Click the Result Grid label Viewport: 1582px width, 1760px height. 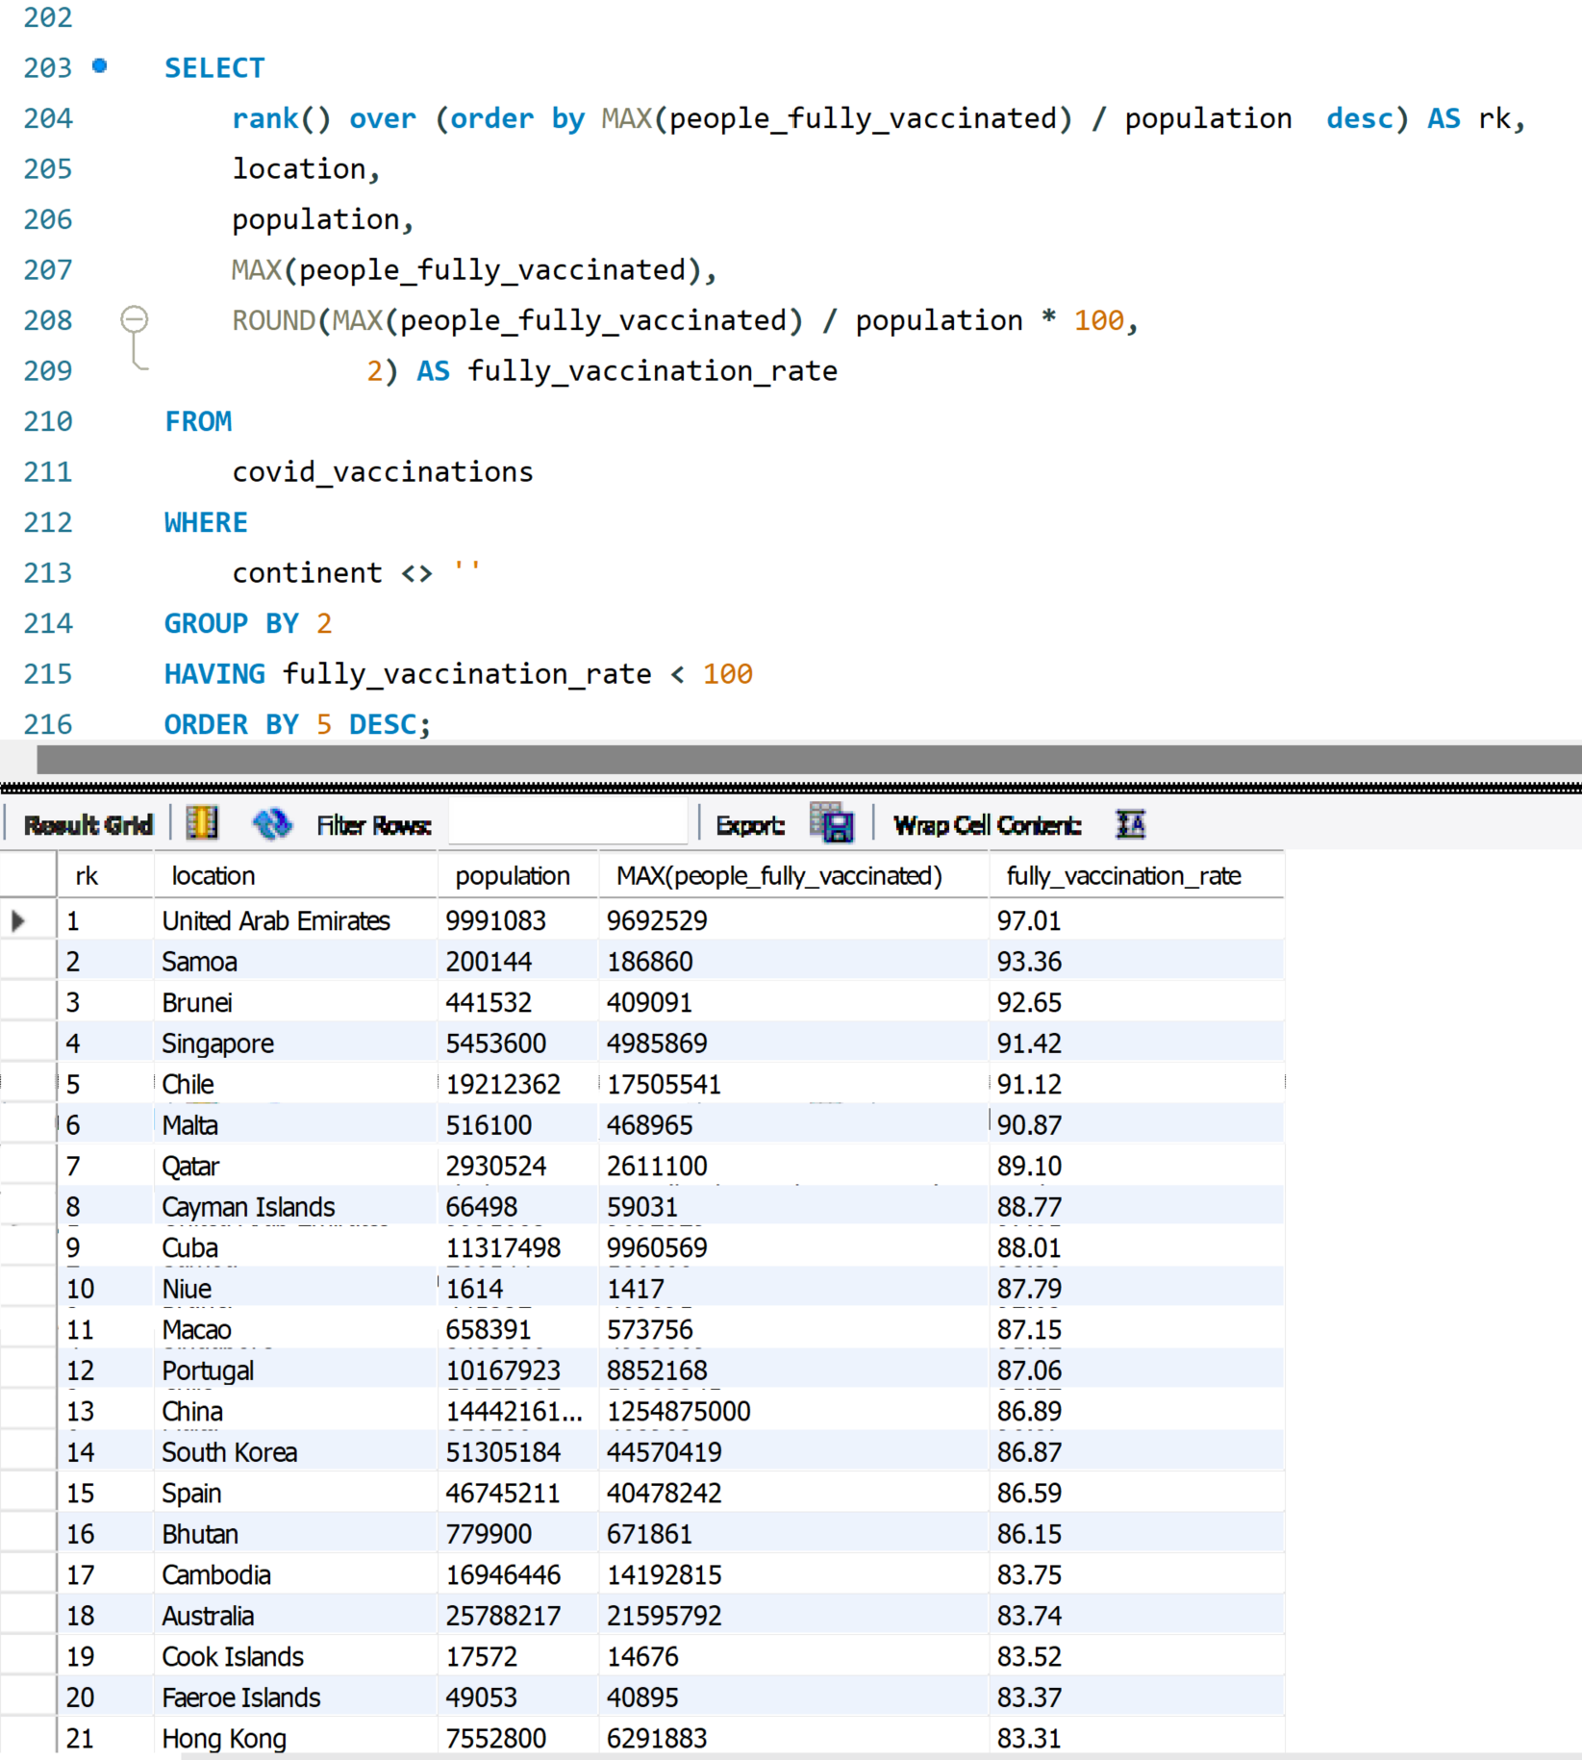(x=88, y=824)
